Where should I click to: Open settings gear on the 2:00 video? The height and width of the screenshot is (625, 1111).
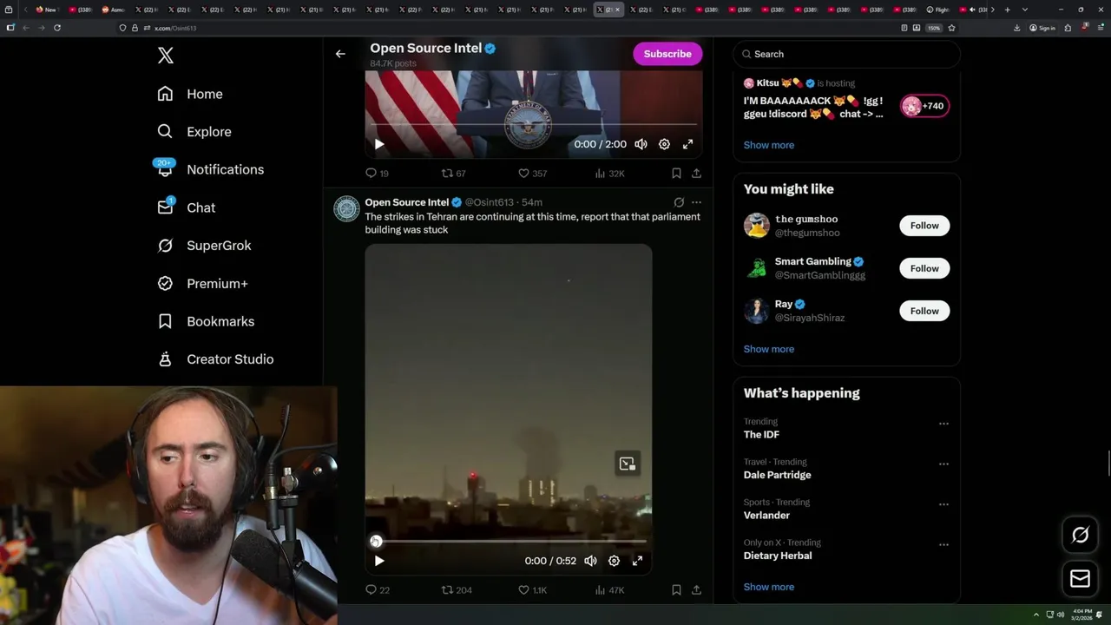[664, 144]
